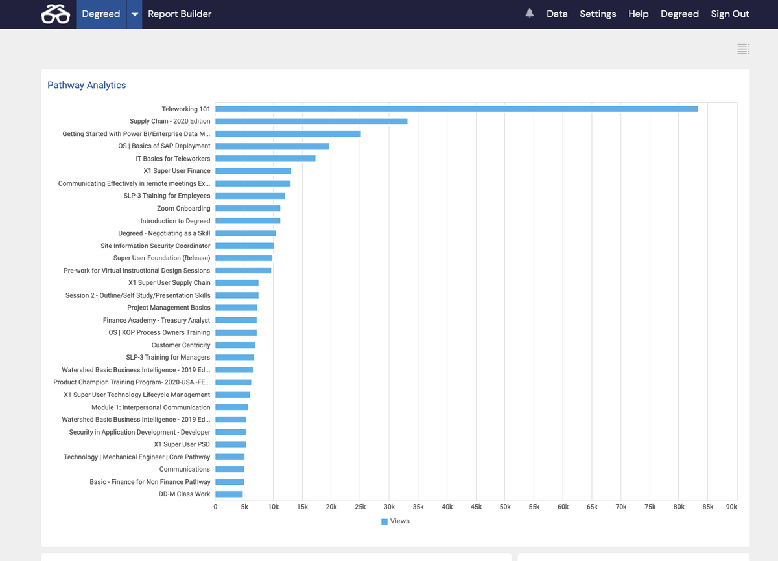Viewport: 778px width, 561px height.
Task: Click the 85k axis tick label
Action: pos(707,507)
